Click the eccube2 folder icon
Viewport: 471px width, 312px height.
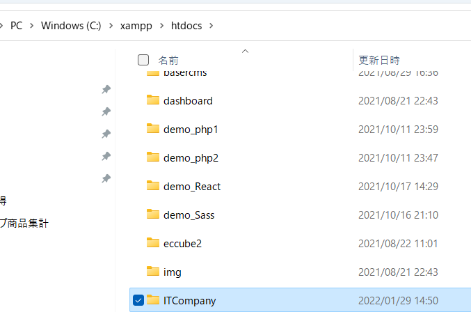click(153, 242)
